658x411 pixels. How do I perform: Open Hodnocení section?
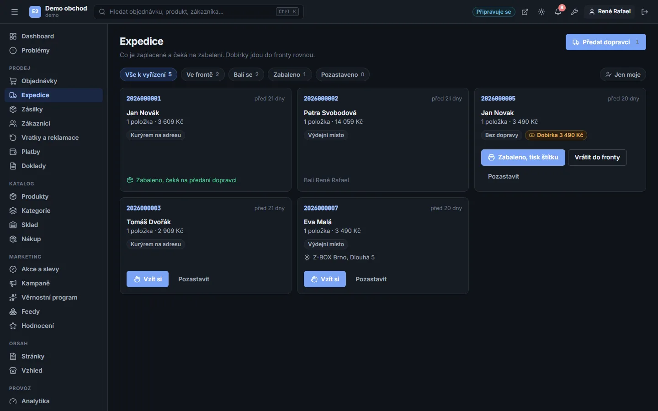[x=53, y=326]
